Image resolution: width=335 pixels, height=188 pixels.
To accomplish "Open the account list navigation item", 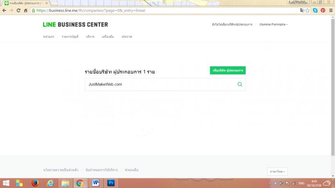I will [70, 37].
